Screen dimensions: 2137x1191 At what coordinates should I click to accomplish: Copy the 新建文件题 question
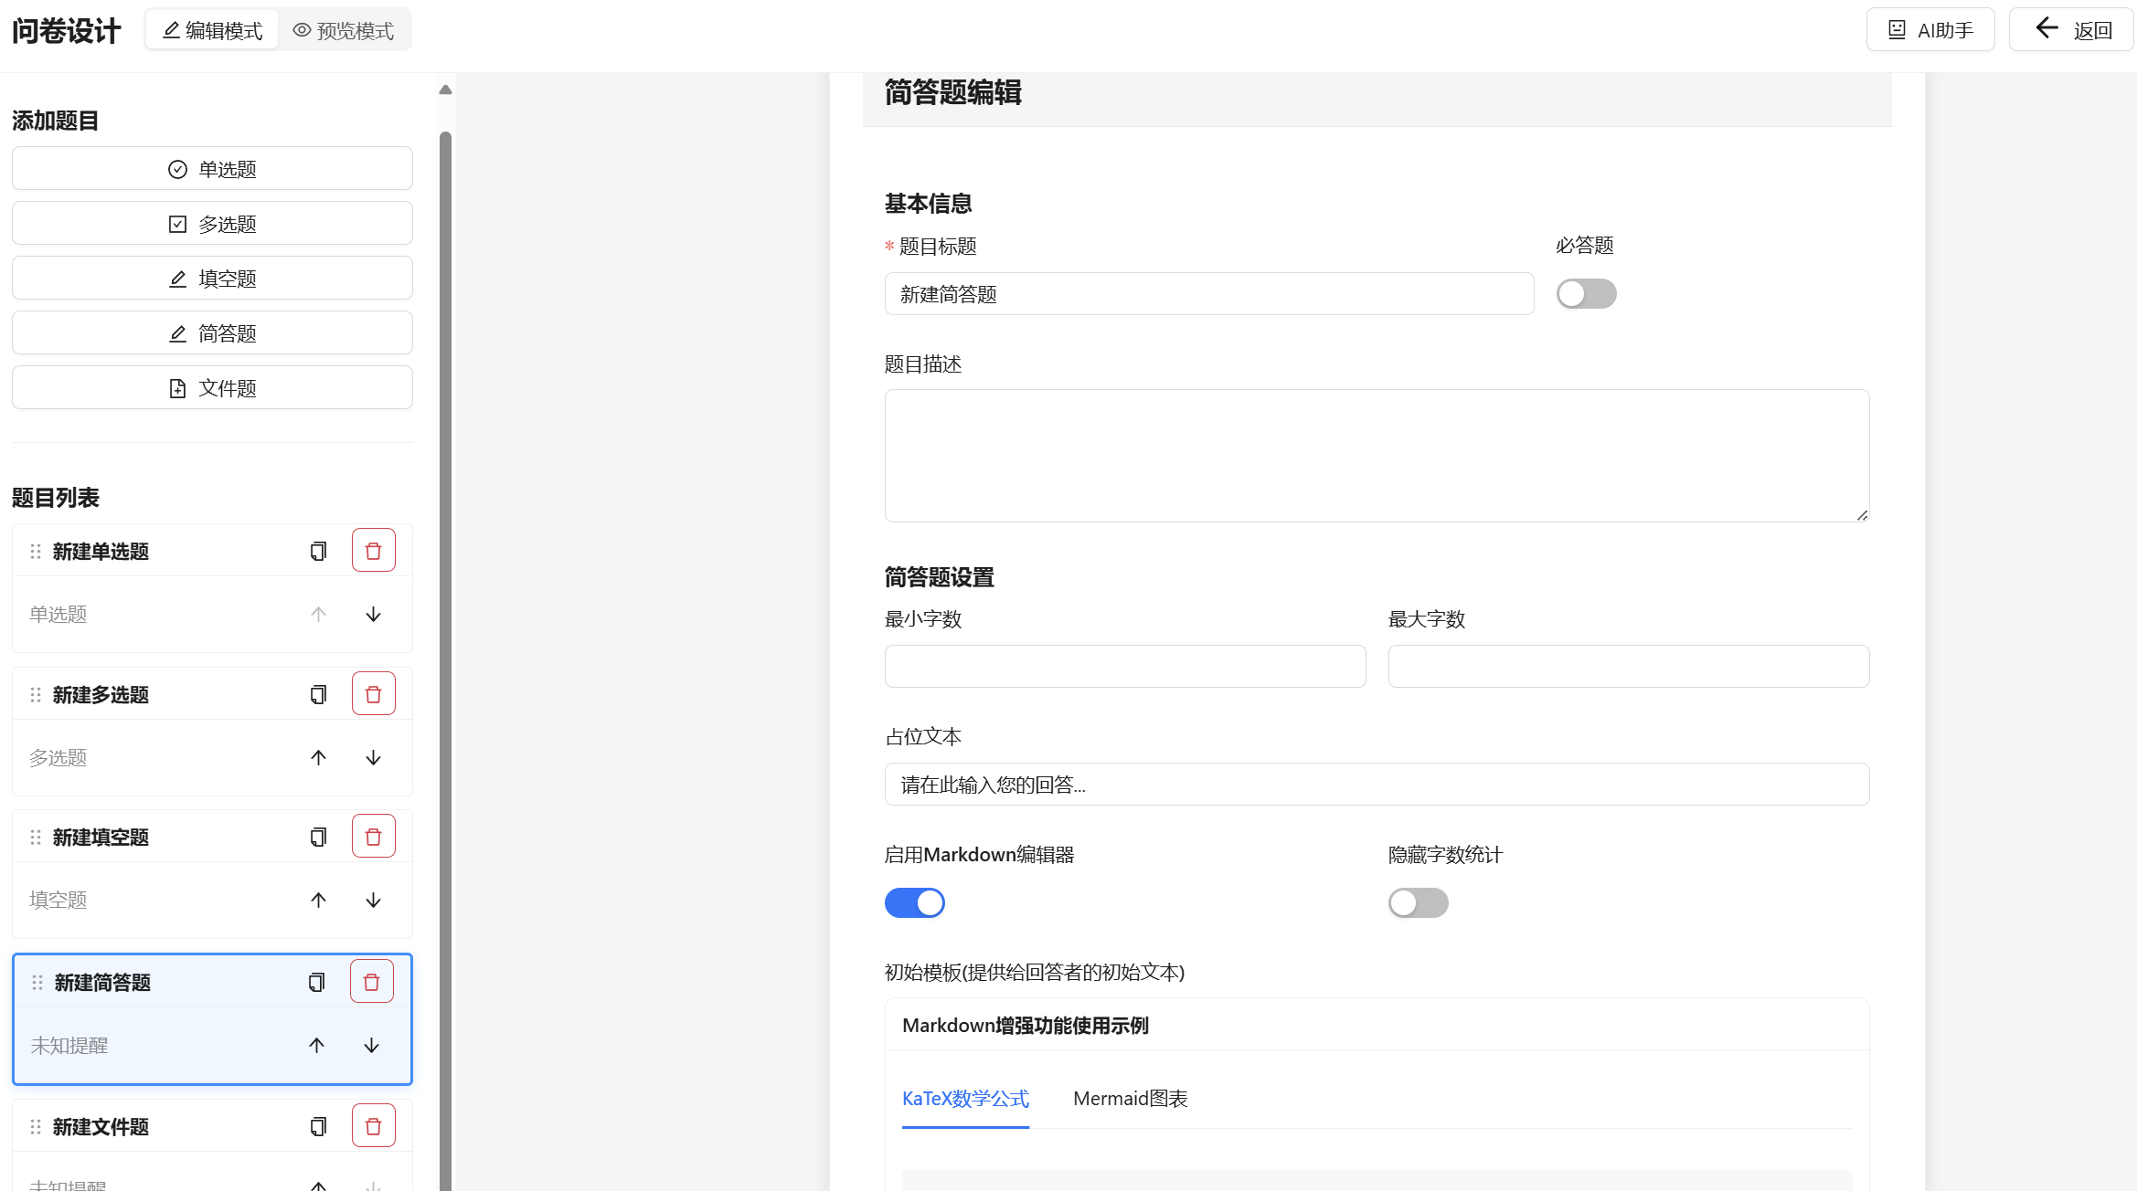[318, 1126]
